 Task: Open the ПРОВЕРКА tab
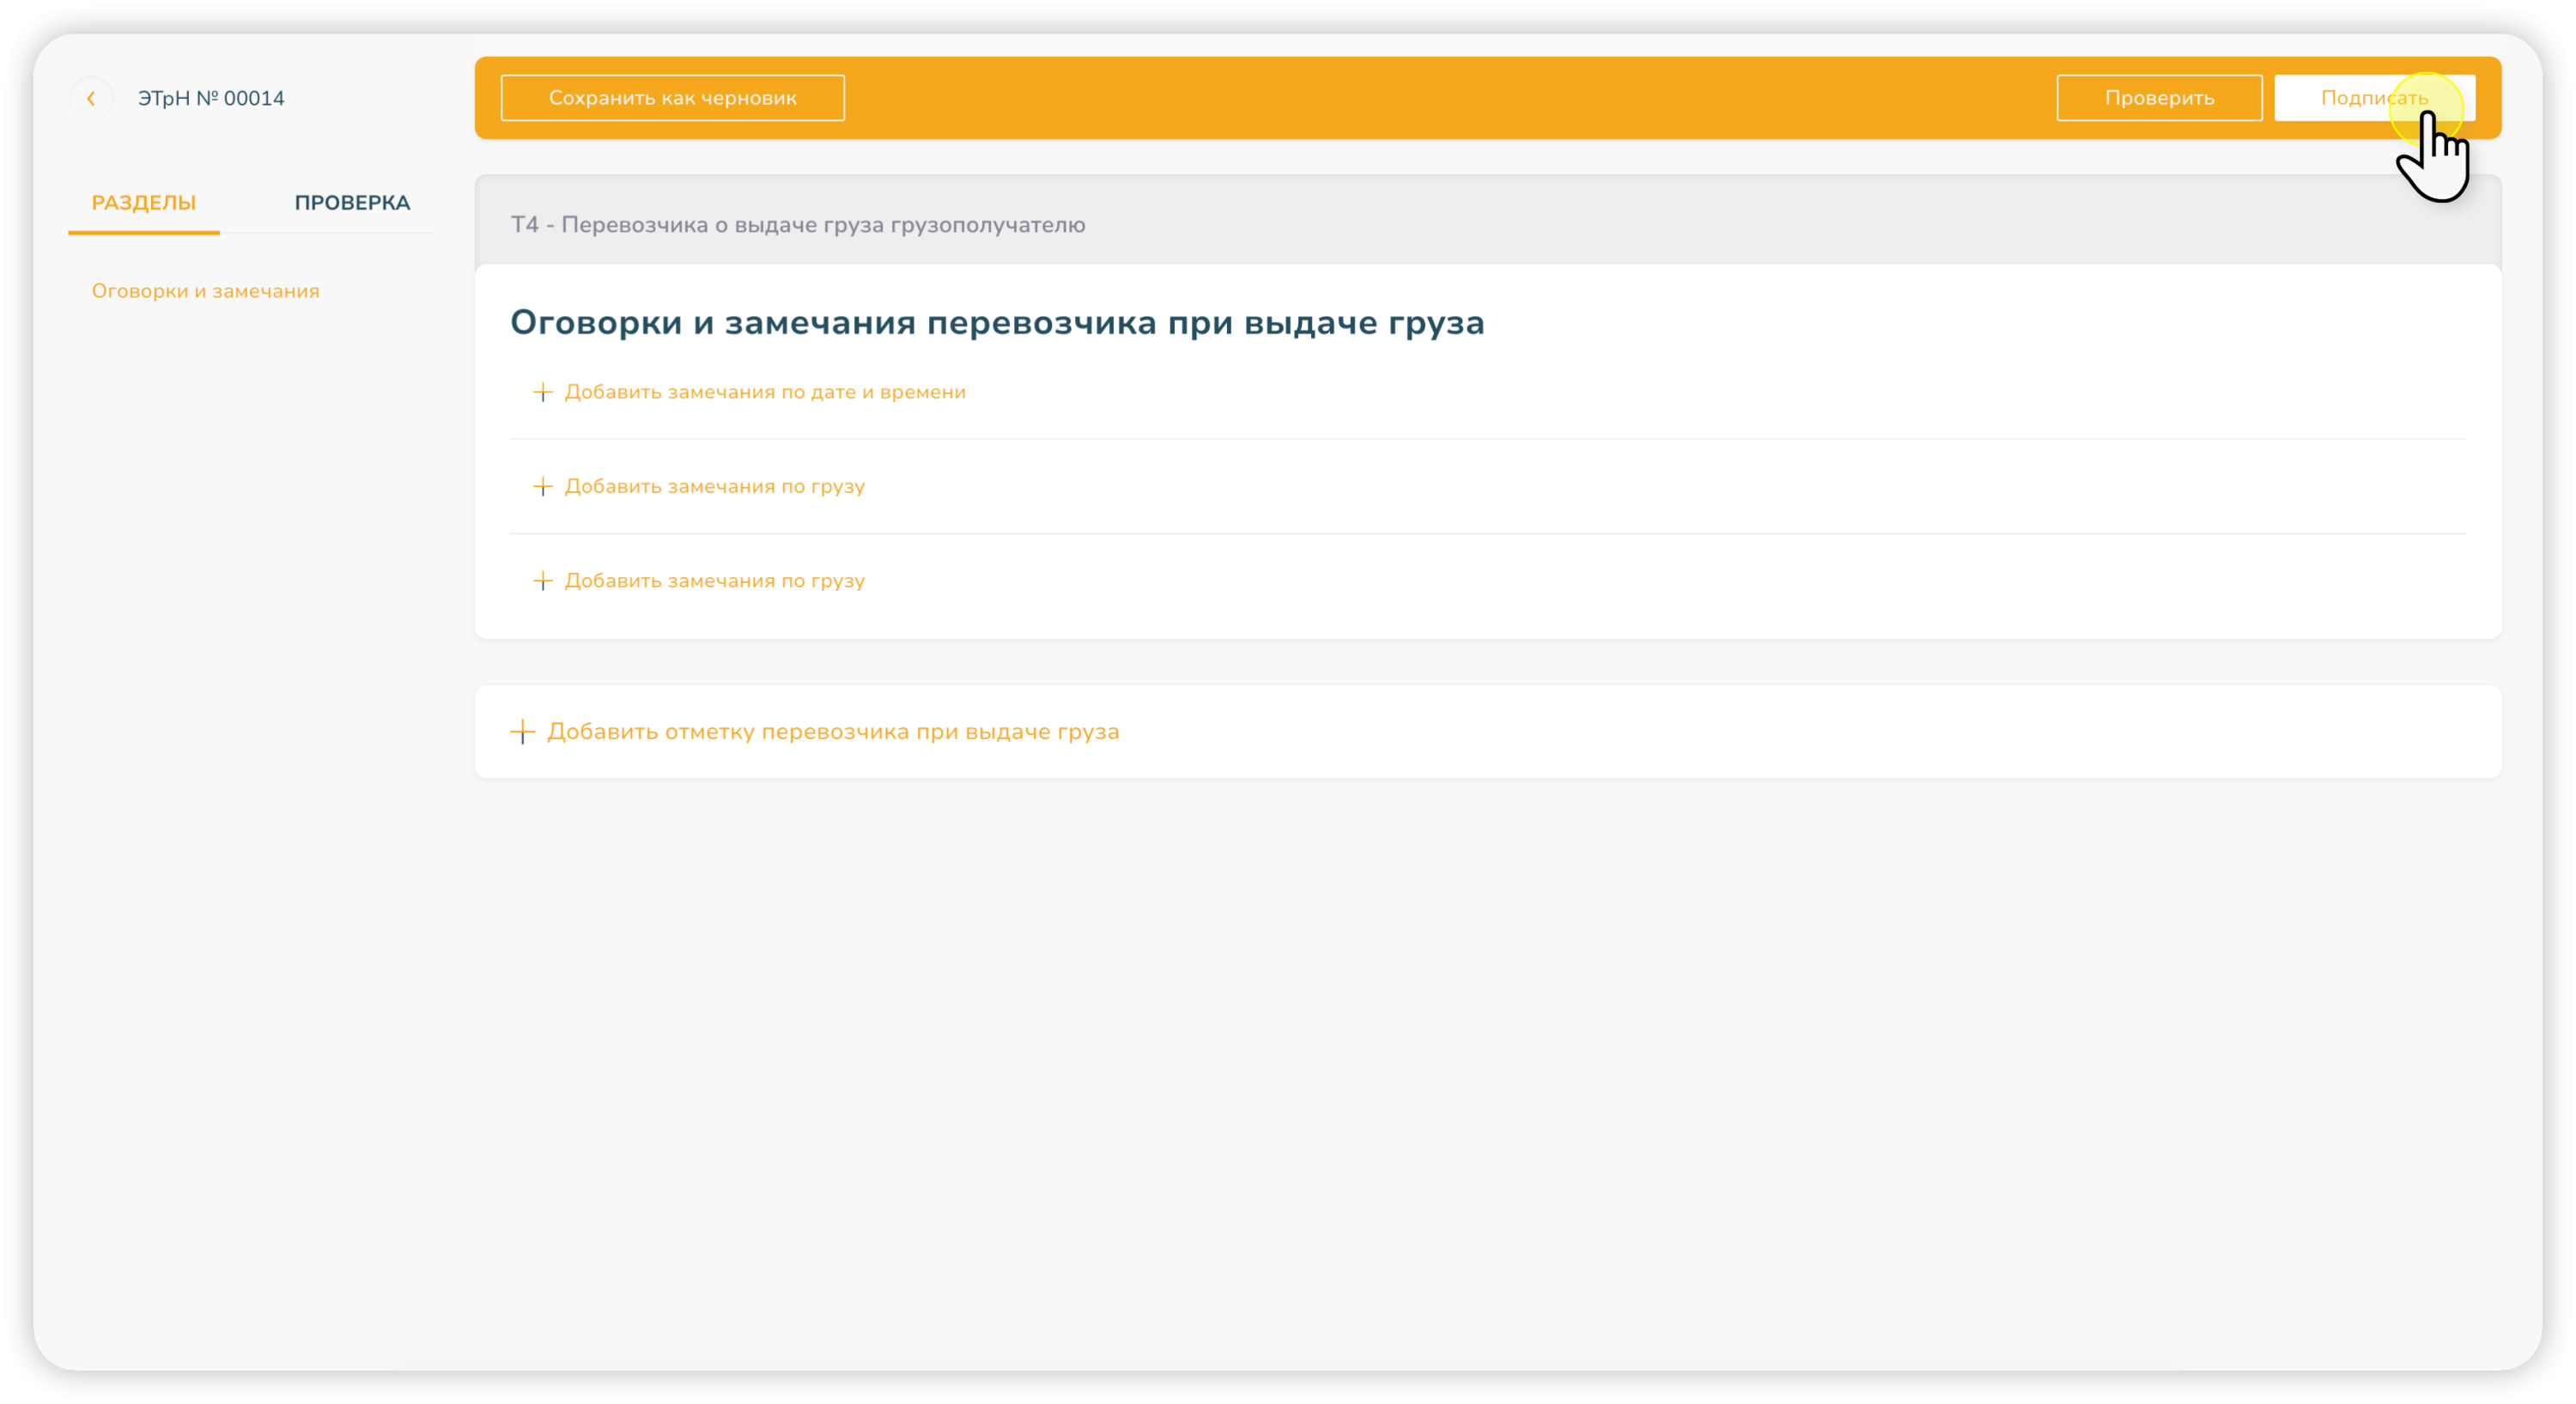(x=352, y=203)
